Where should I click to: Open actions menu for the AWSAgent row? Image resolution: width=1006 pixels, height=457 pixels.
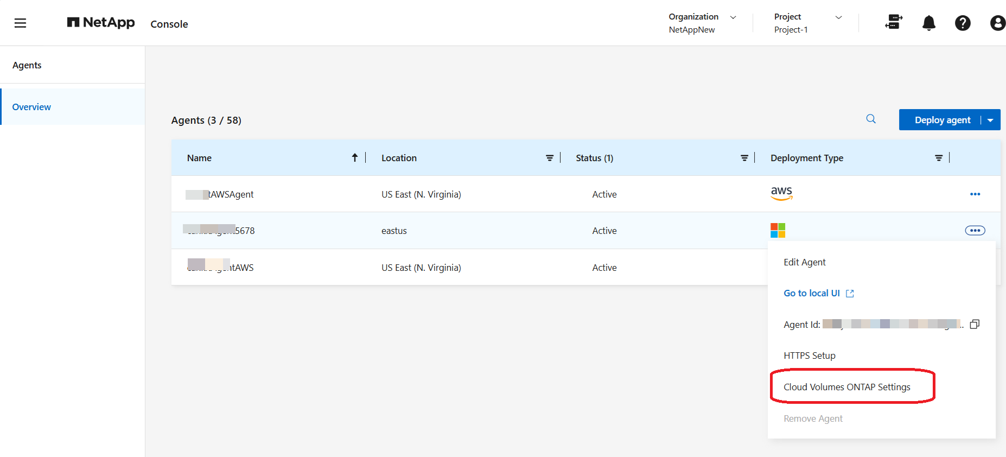click(x=975, y=194)
